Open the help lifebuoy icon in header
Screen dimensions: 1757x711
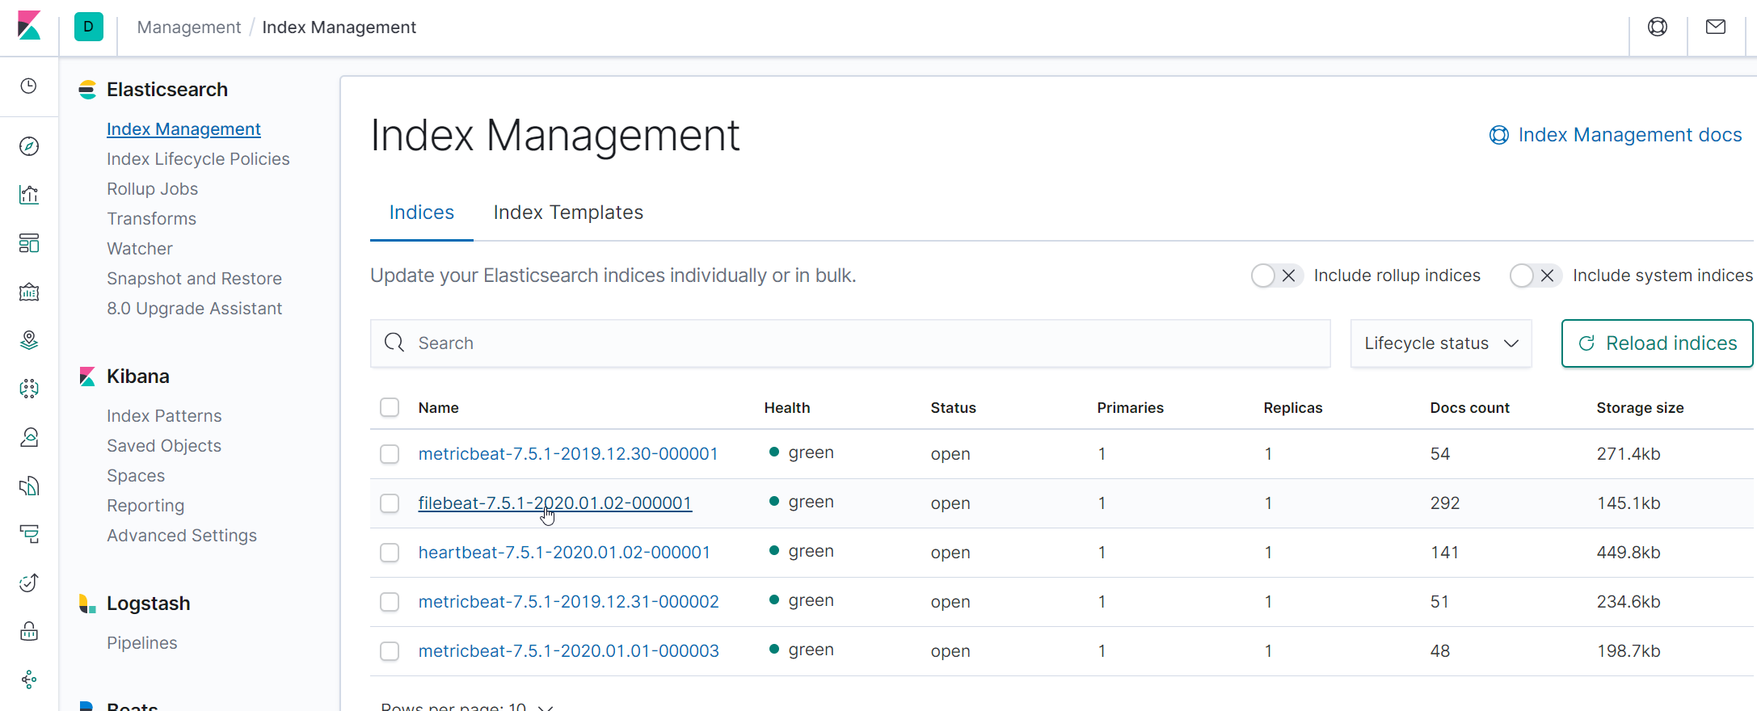point(1658,27)
